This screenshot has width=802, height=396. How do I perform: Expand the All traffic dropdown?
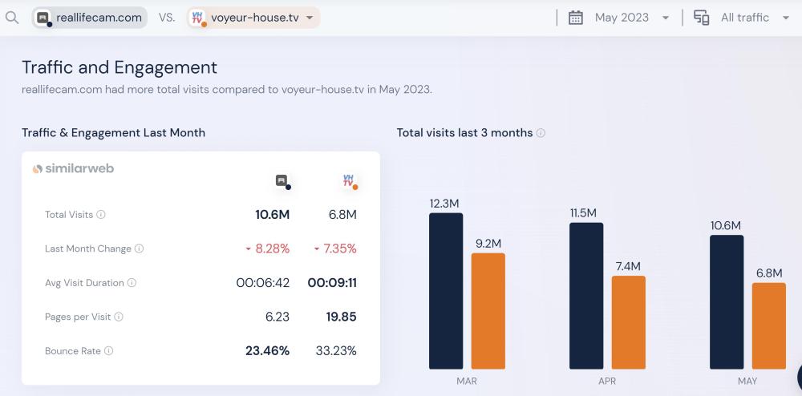pyautogui.click(x=754, y=18)
